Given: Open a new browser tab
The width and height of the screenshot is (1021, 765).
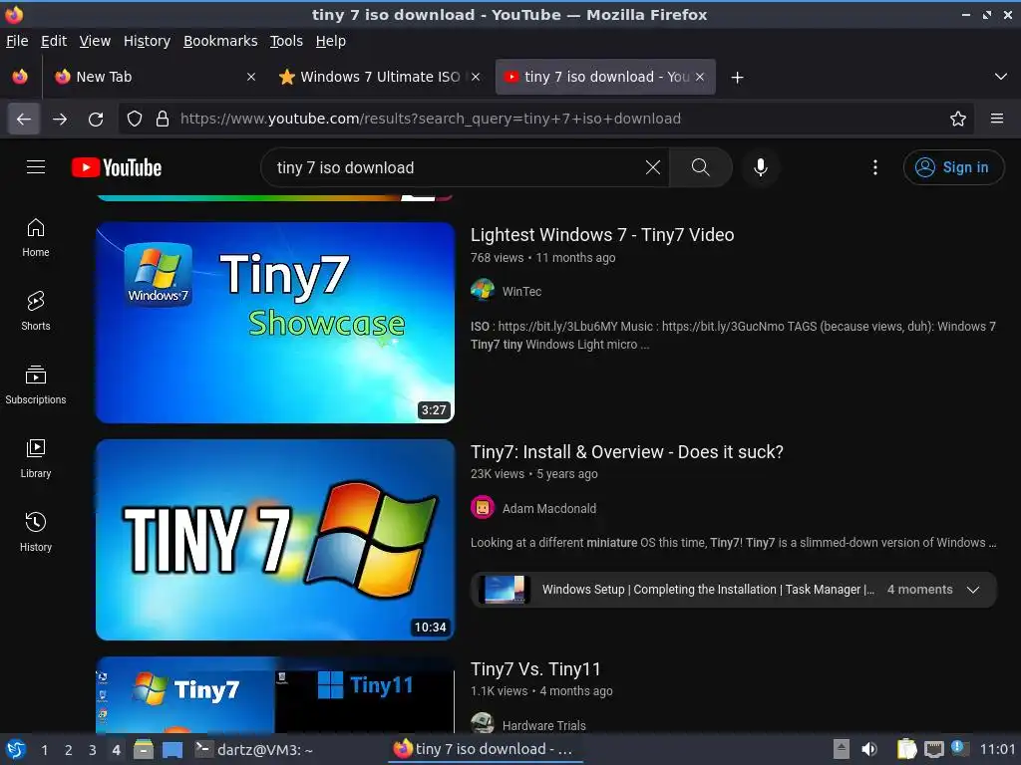Looking at the screenshot, I should pyautogui.click(x=737, y=78).
